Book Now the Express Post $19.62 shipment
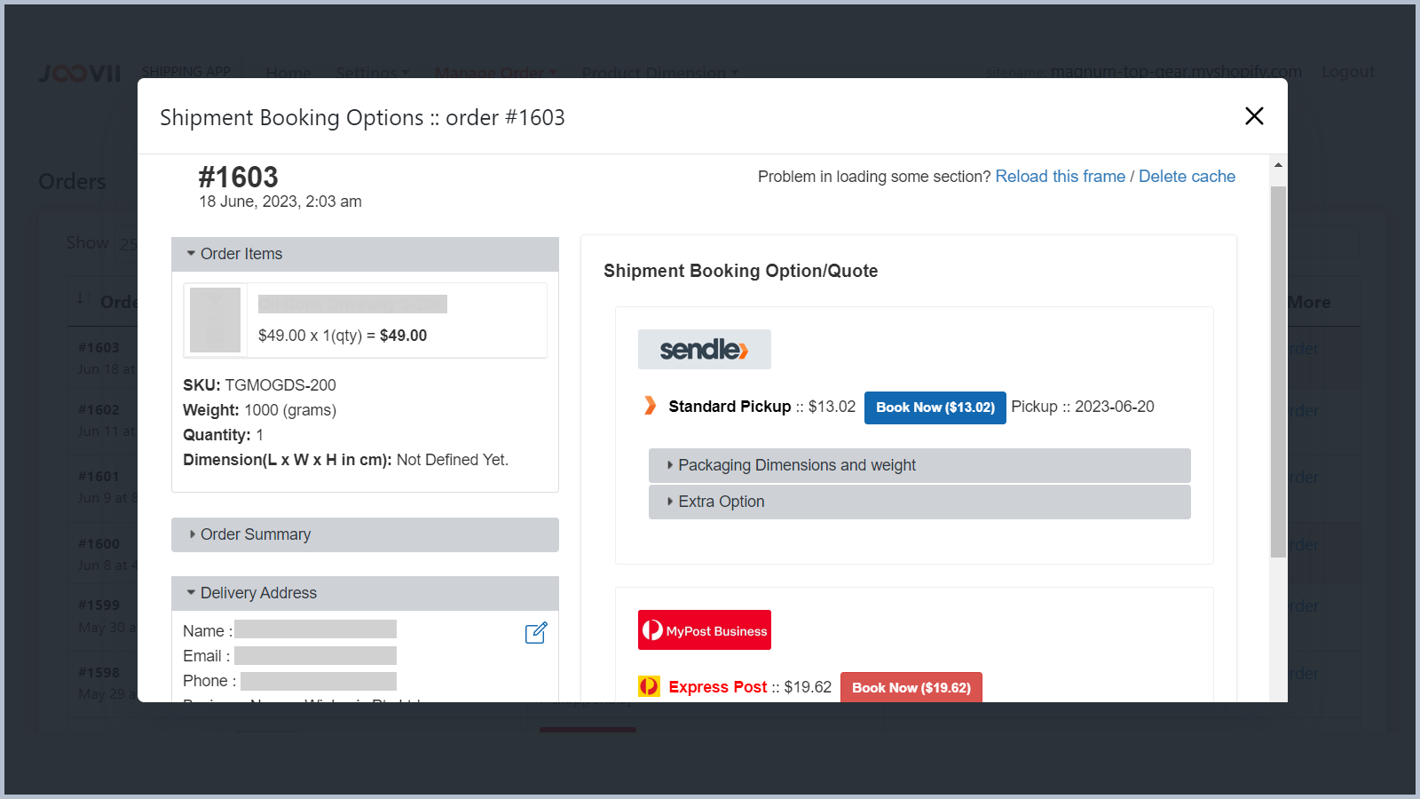 click(x=911, y=686)
